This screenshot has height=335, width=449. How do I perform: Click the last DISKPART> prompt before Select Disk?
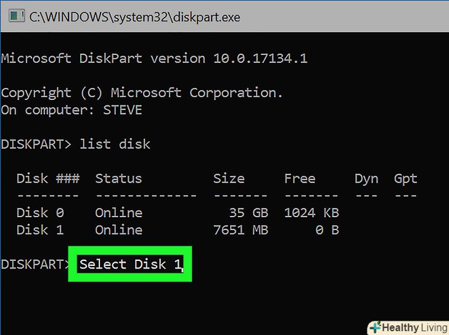point(36,264)
